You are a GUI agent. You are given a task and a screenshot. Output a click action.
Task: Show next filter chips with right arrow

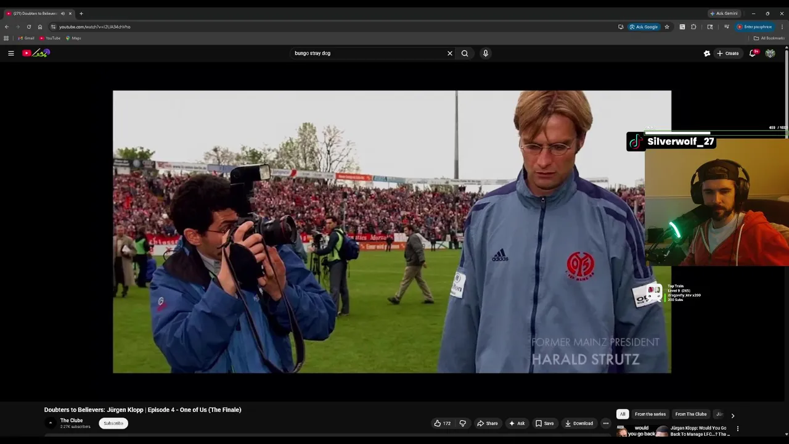point(732,415)
